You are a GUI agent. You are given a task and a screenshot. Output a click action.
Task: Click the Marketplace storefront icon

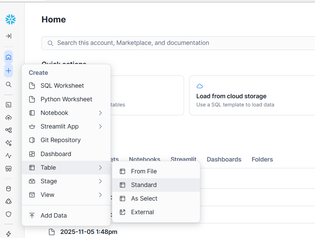pos(9,168)
